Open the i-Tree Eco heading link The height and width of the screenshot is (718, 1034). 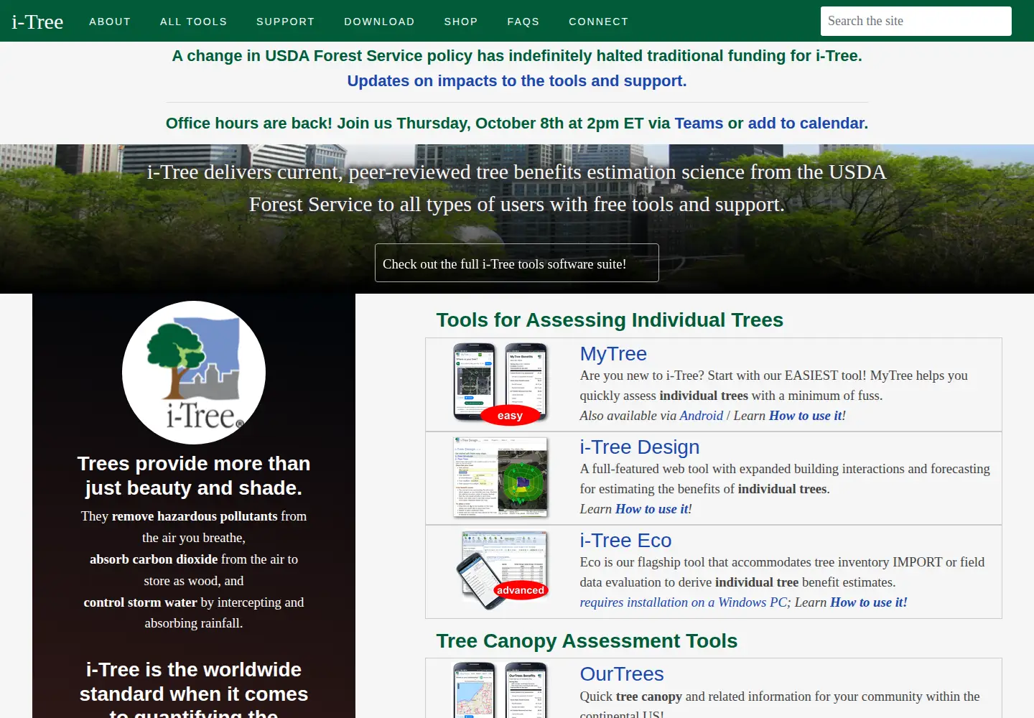coord(626,541)
